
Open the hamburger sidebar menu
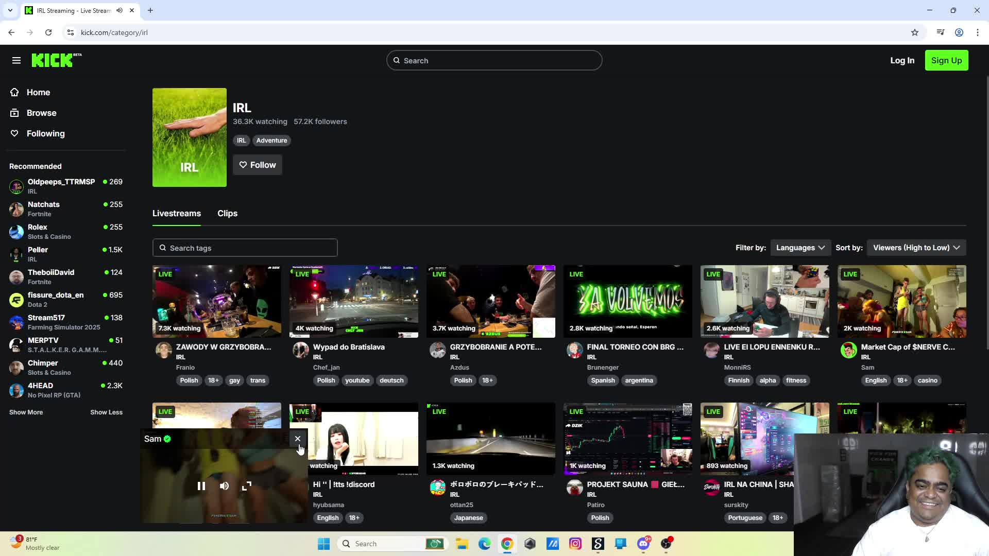pyautogui.click(x=16, y=61)
